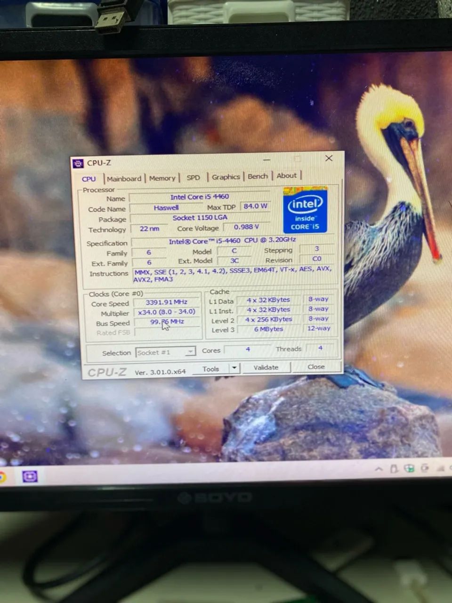The width and height of the screenshot is (452, 603).
Task: Open the Chrome icon on the taskbar
Action: [x=2, y=477]
